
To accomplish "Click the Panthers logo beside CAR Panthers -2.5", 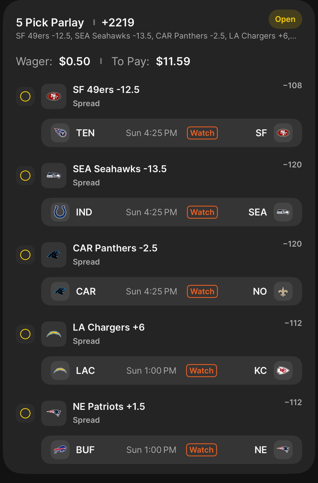I will click(54, 255).
